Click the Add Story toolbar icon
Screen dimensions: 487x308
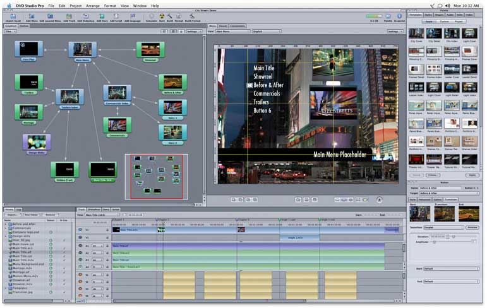(x=102, y=16)
